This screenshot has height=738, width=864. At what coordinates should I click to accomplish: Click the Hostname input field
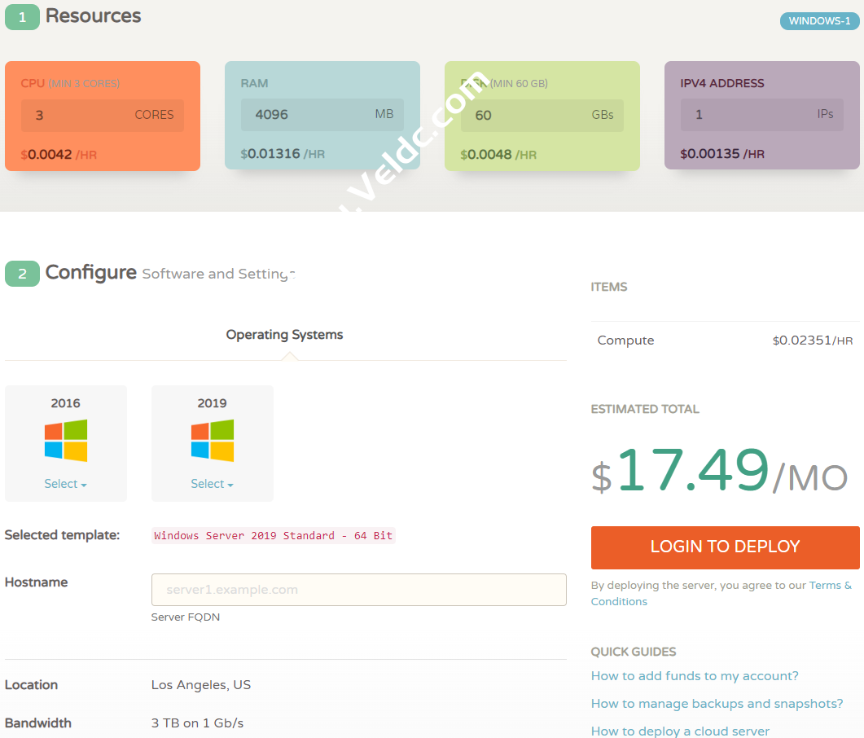coord(358,590)
